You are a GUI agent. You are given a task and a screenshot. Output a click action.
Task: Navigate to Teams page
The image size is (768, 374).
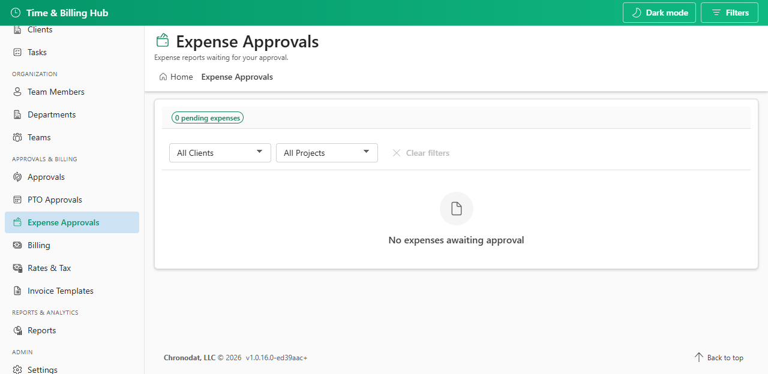click(72, 137)
